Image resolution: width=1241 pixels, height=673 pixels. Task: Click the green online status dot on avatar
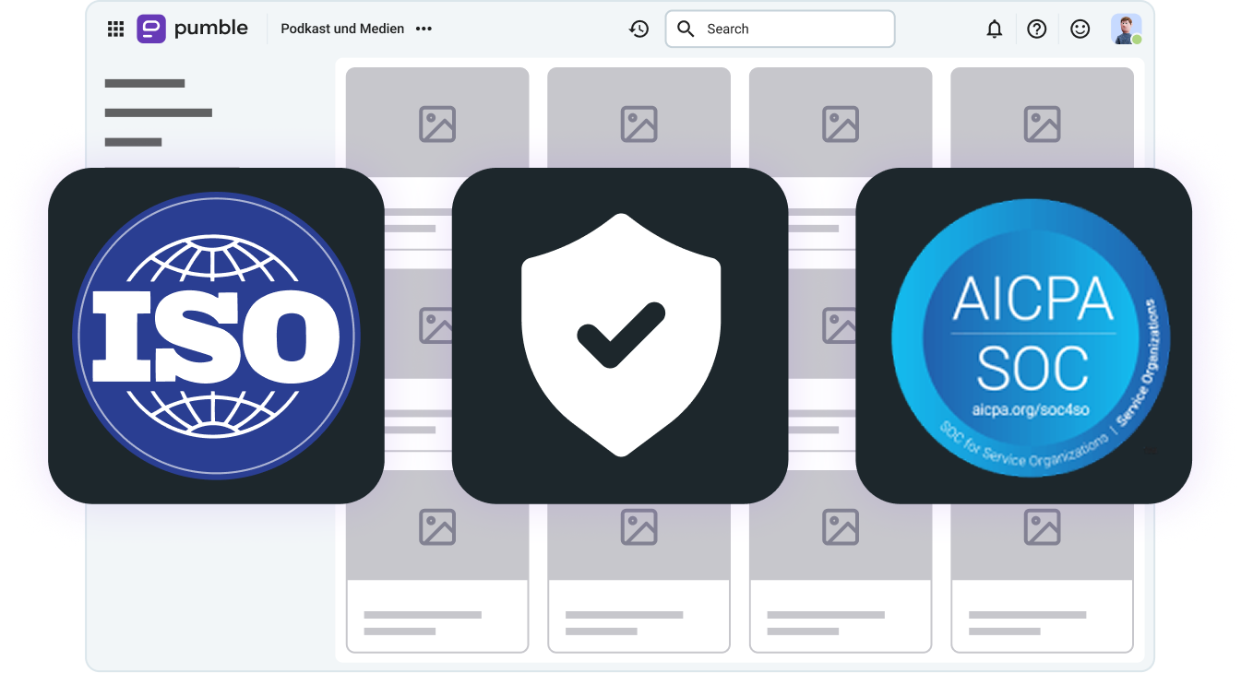[x=1137, y=40]
